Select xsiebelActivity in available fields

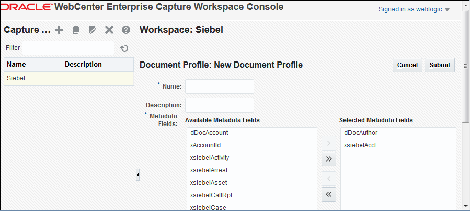pos(210,158)
